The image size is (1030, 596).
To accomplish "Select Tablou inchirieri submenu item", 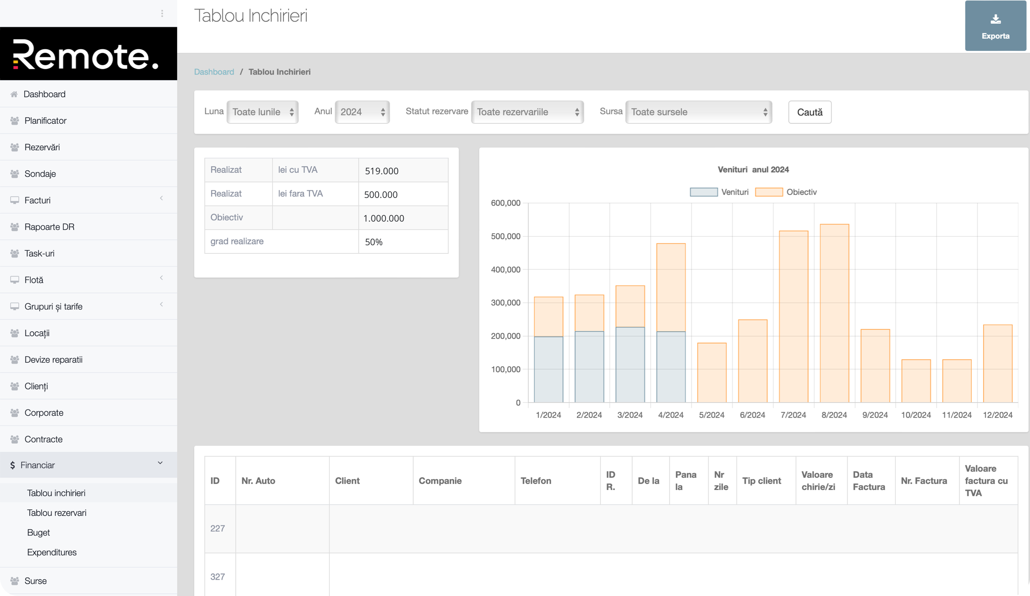I will click(x=56, y=493).
